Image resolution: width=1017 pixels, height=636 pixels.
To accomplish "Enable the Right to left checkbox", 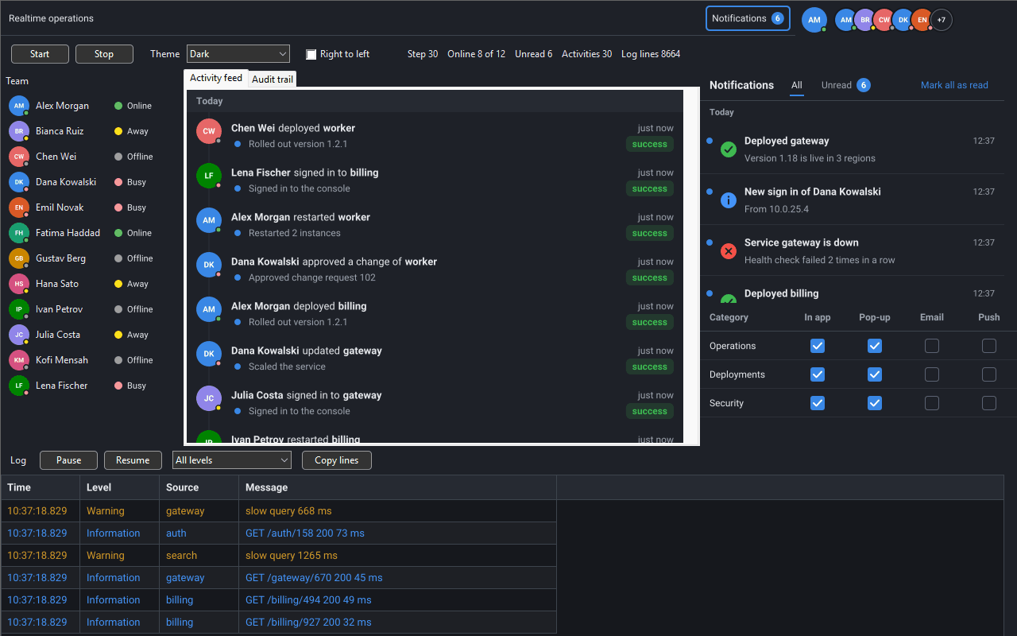I will click(311, 54).
